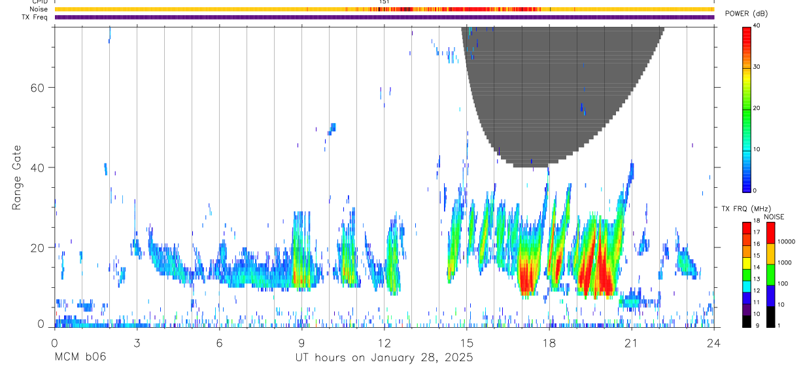This screenshot has height=371, width=803.
Task: Click the MCM b06 radar beam label
Action: (x=80, y=357)
